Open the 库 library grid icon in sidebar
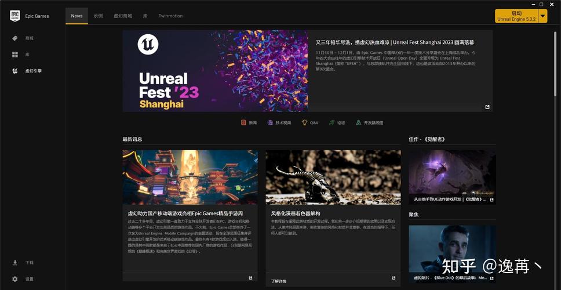561x290 pixels. (x=14, y=55)
